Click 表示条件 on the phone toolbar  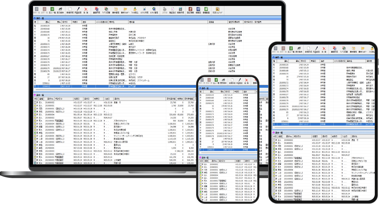tap(223, 81)
